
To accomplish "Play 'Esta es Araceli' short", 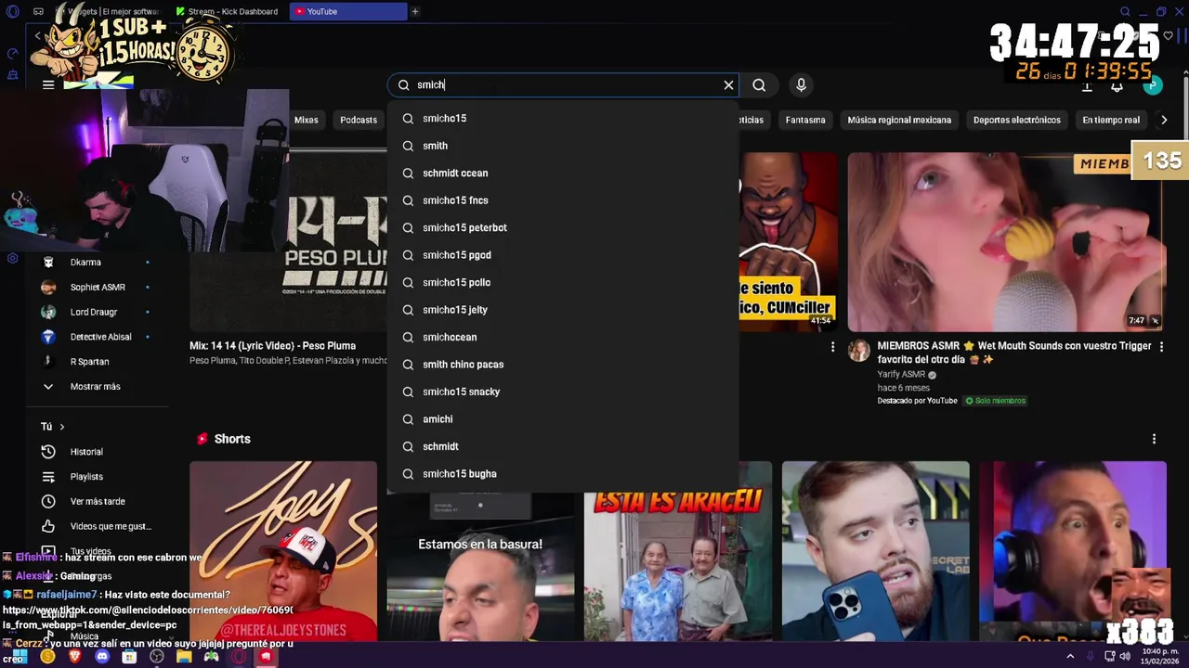I will click(x=678, y=566).
